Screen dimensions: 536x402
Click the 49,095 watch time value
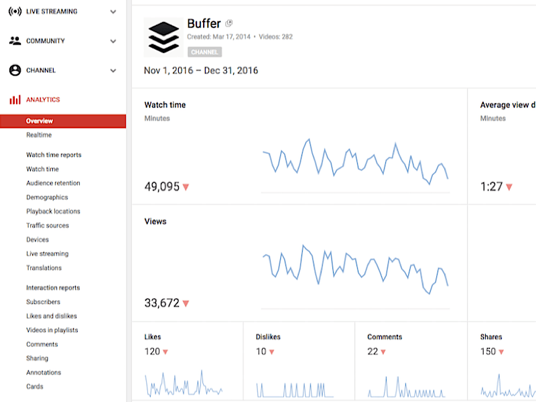[x=161, y=187]
